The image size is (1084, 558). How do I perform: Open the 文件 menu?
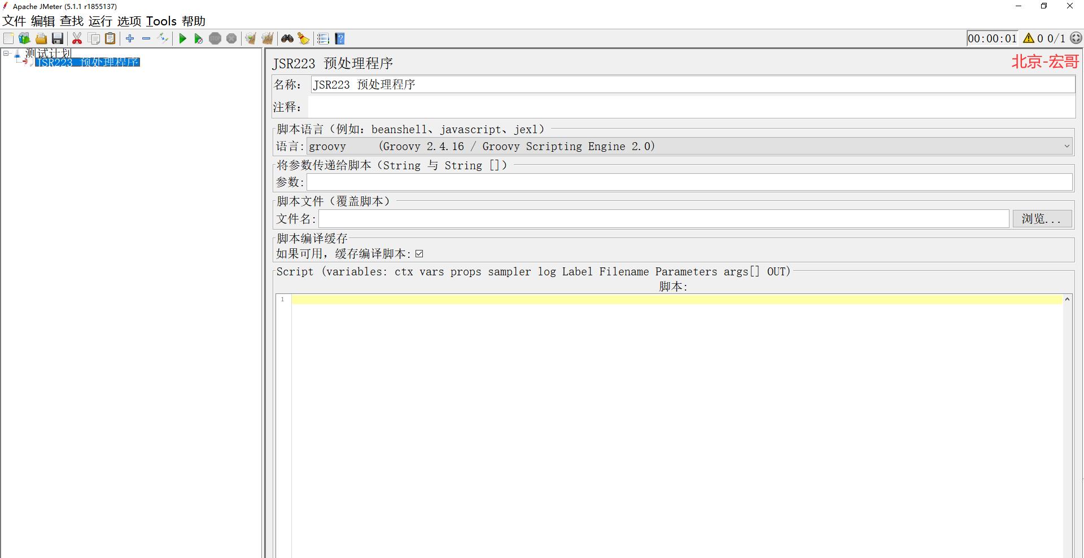[x=14, y=21]
